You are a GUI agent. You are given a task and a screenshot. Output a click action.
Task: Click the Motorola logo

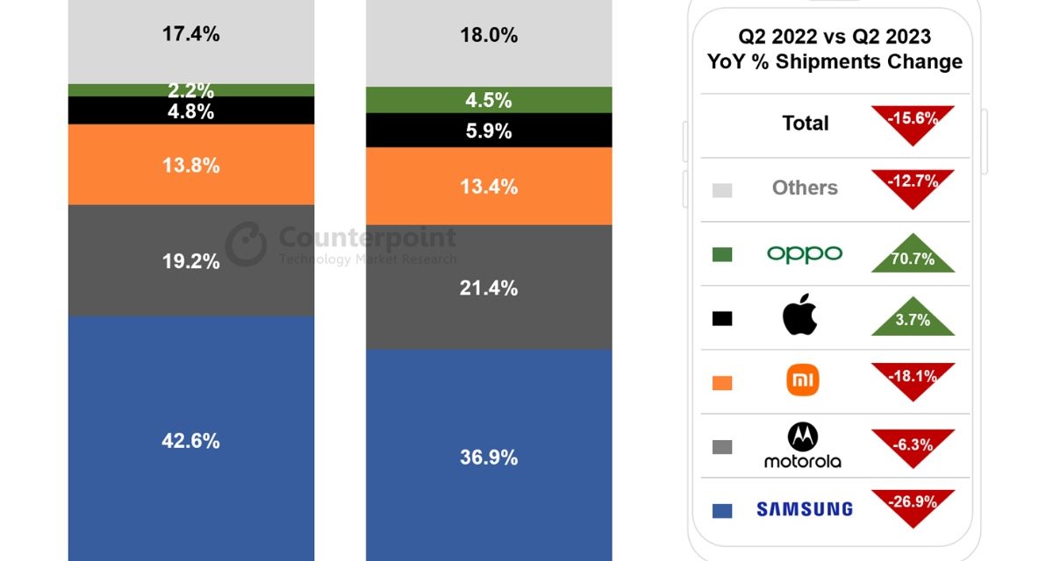pyautogui.click(x=802, y=445)
